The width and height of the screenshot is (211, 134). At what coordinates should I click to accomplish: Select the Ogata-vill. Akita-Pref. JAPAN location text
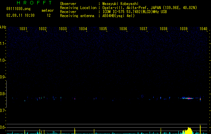(150, 8)
